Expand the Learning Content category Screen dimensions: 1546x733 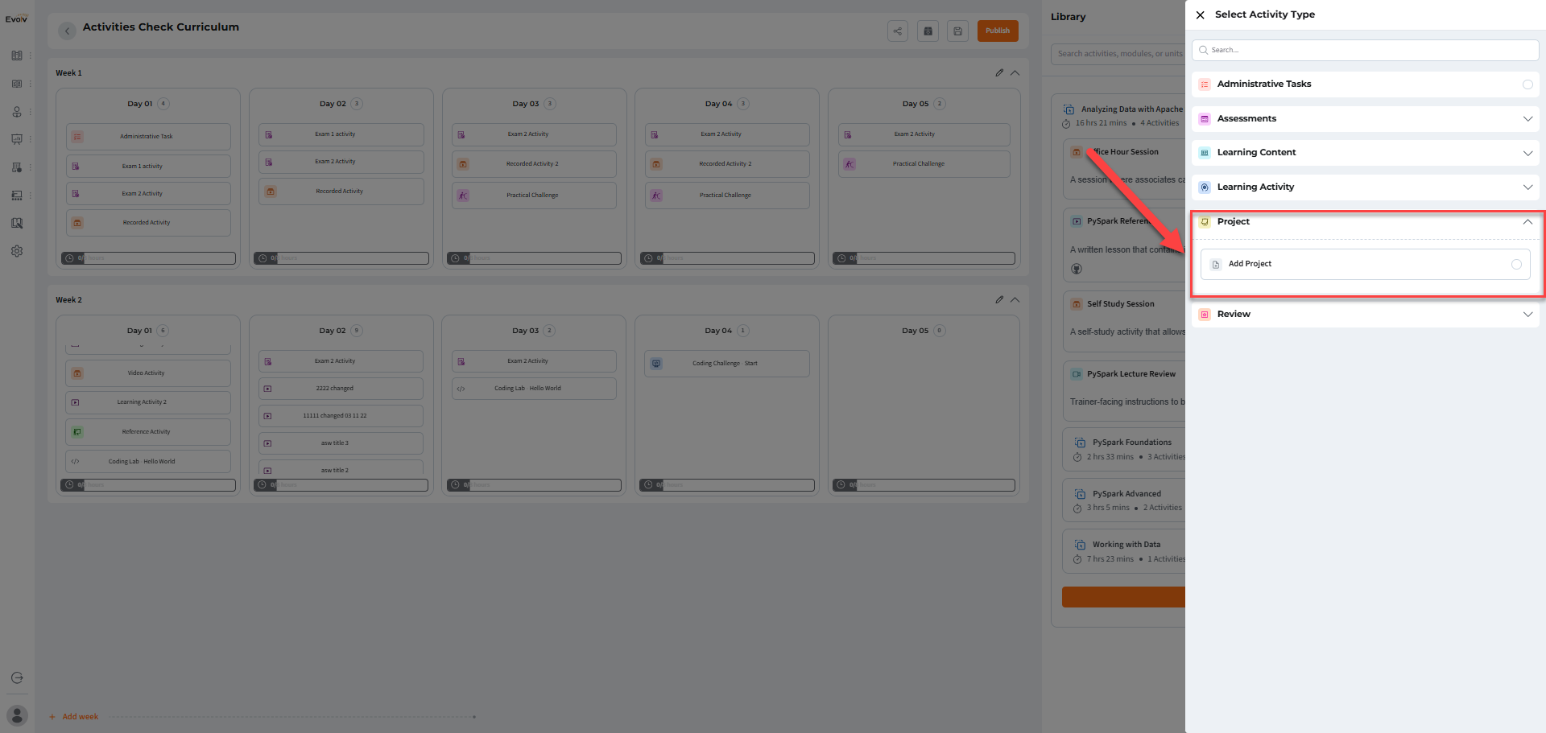[1527, 153]
